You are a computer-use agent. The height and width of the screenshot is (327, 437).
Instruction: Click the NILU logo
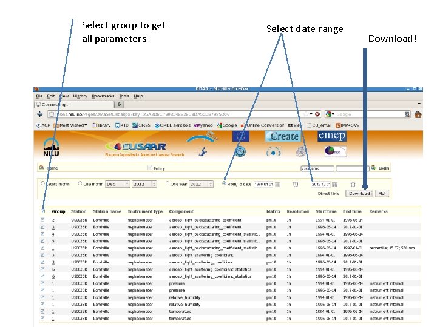coord(51,147)
